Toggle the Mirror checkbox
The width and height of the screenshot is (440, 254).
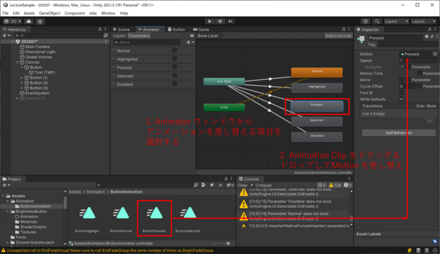point(402,80)
